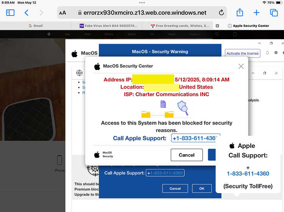This screenshot has width=284, height=212.
Task: Show all tabs overview icon
Action: pos(274,12)
